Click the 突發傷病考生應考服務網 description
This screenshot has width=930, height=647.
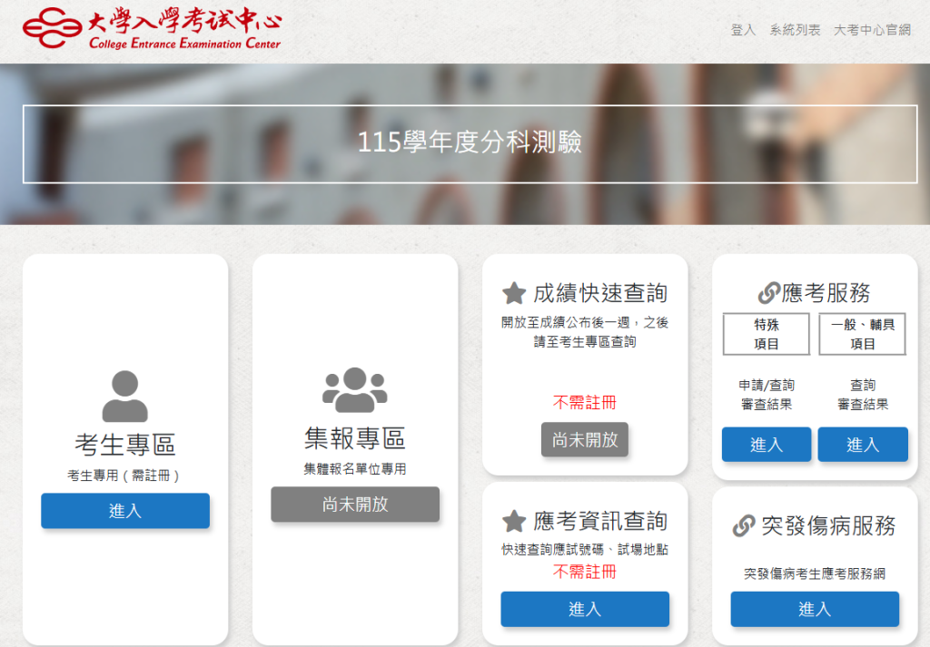click(x=815, y=573)
